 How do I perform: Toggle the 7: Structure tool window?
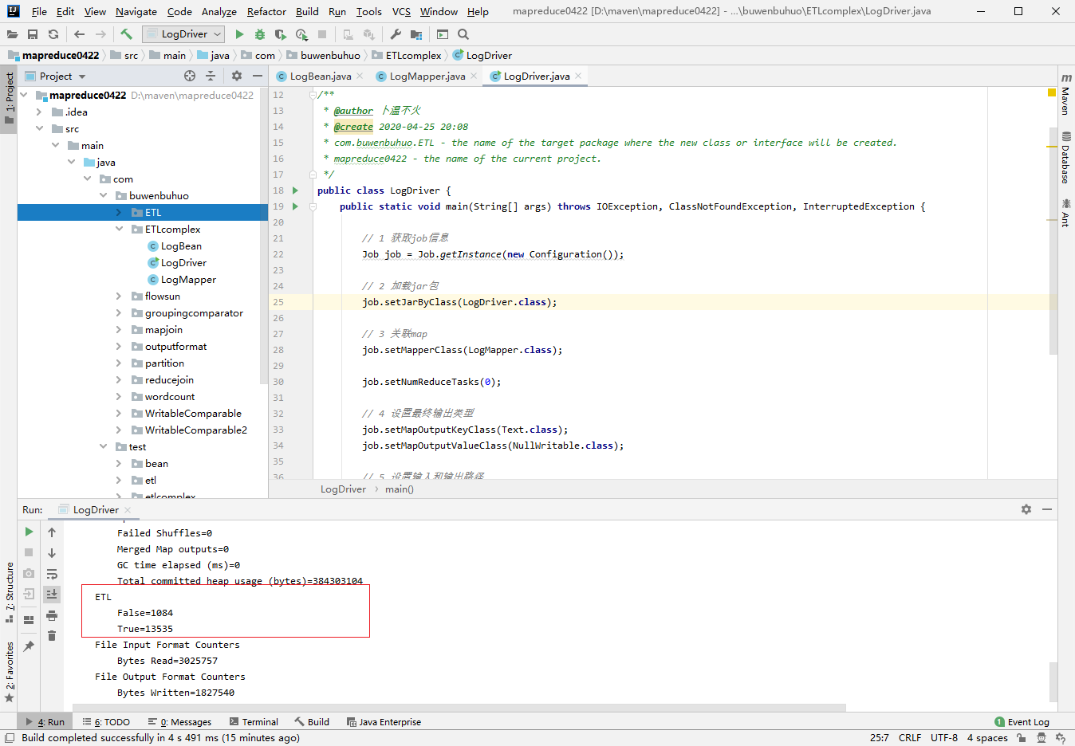[x=9, y=593]
